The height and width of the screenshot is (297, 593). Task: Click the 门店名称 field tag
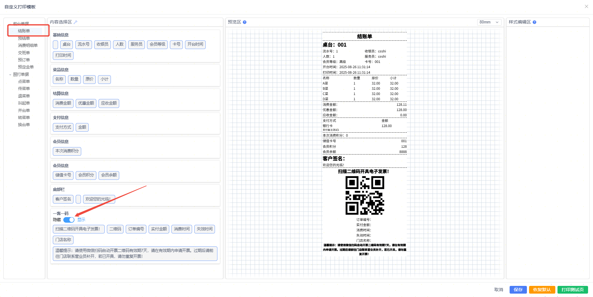point(63,240)
